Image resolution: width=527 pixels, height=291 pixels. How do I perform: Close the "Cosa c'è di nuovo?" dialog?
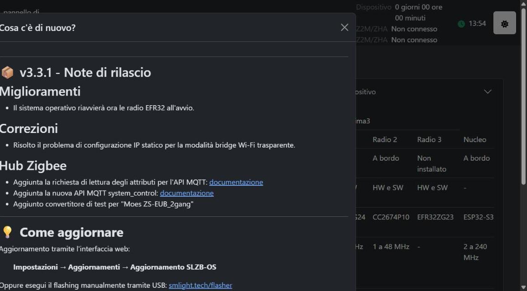tap(345, 27)
